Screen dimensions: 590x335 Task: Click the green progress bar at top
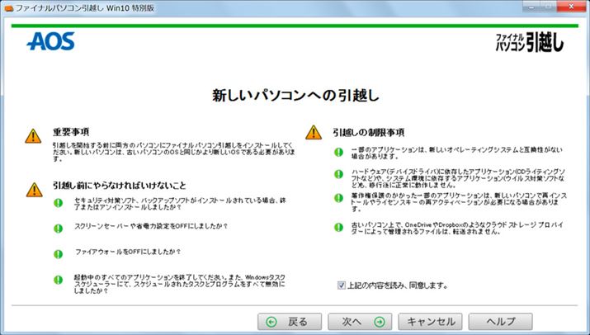pos(295,26)
